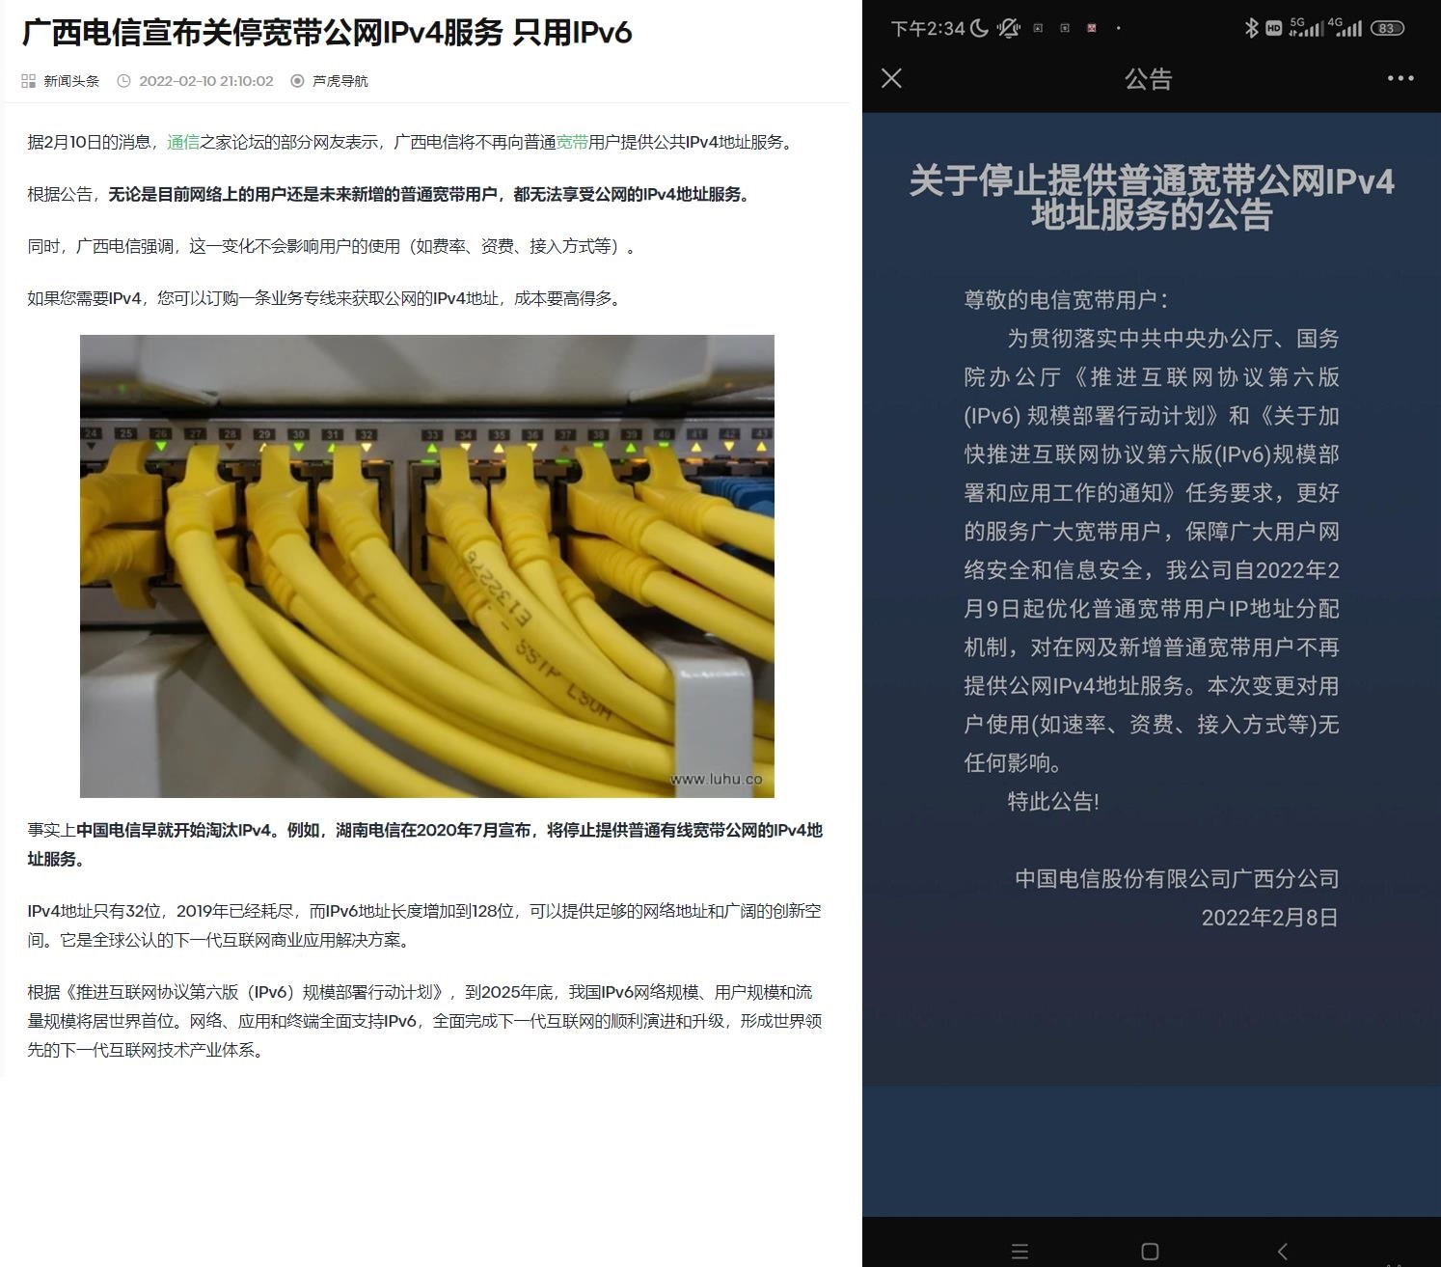
Task: Click the announcement heading 关于停止提供普通宽带公网IPv4
Action: click(1152, 198)
